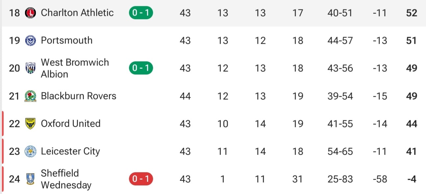Click the Sheffield Wednesday club crest
The image size is (426, 194).
(30, 179)
